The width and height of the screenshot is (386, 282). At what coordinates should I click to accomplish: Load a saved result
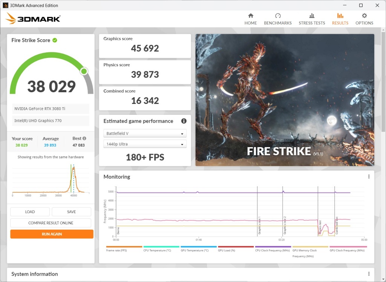[x=30, y=212]
